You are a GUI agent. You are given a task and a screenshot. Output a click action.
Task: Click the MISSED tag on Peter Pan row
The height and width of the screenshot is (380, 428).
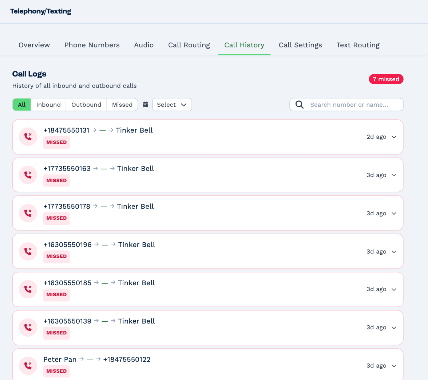(56, 371)
